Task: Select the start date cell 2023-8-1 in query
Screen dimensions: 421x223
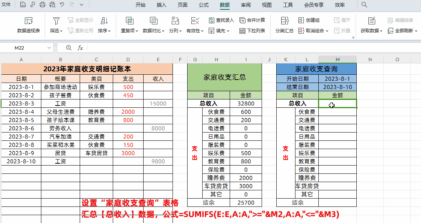Action: [338, 78]
